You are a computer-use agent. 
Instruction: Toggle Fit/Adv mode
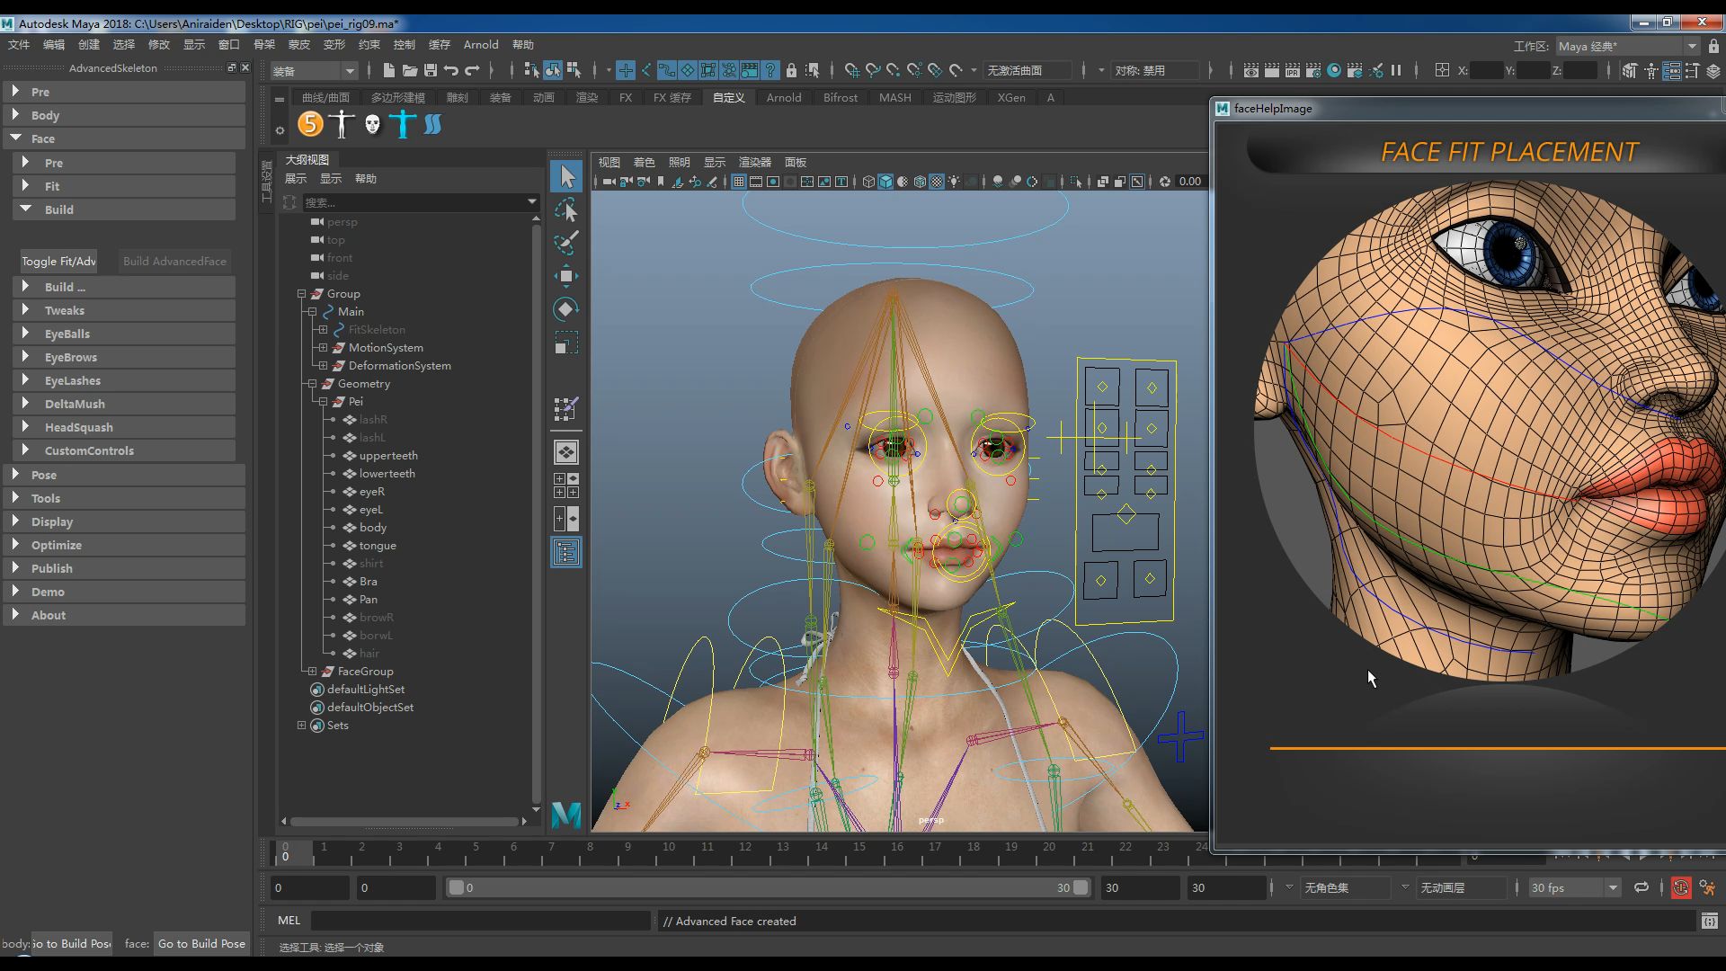(58, 262)
